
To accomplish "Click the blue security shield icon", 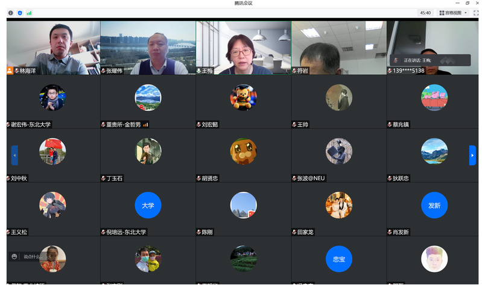I will (x=20, y=13).
